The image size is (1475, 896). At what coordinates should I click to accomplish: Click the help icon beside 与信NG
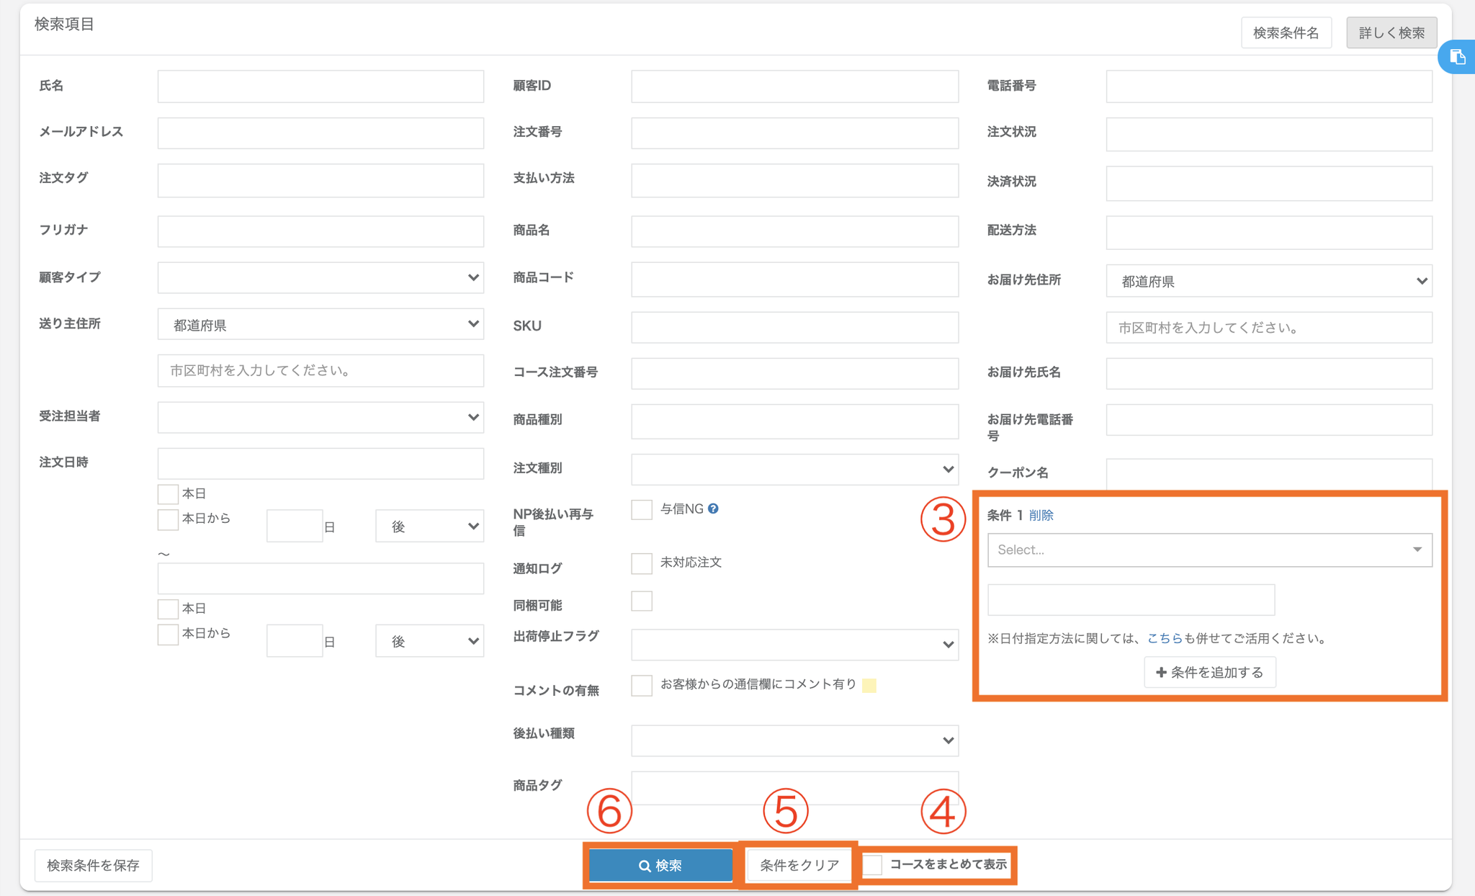point(713,509)
